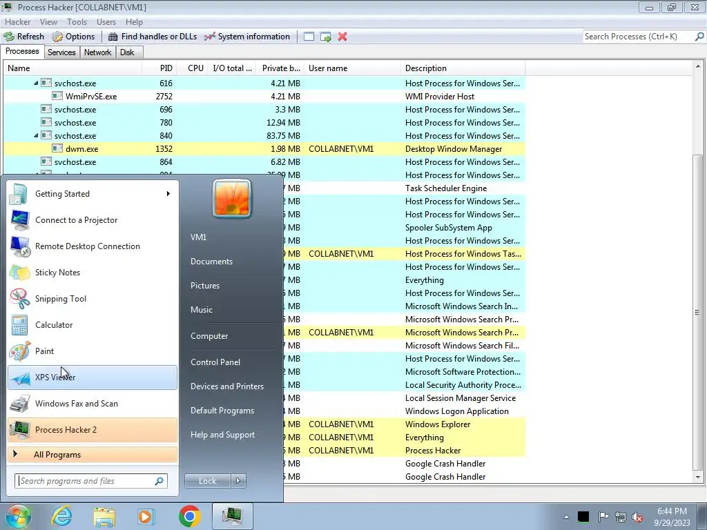Click Search programs and files box
The width and height of the screenshot is (707, 530).
(90, 481)
